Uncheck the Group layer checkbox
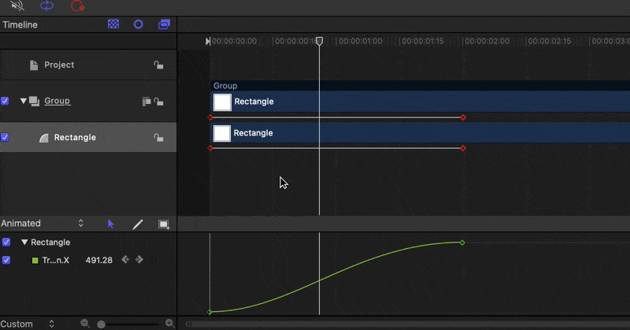Image resolution: width=630 pixels, height=330 pixels. pyautogui.click(x=5, y=101)
